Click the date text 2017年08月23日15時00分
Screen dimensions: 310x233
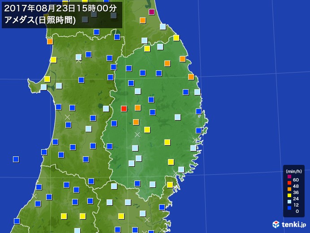(60, 9)
